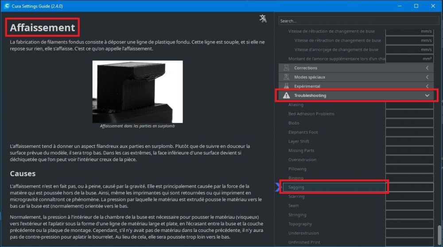
Task: Click the settings list vertical scrollbar
Action: click(x=439, y=235)
